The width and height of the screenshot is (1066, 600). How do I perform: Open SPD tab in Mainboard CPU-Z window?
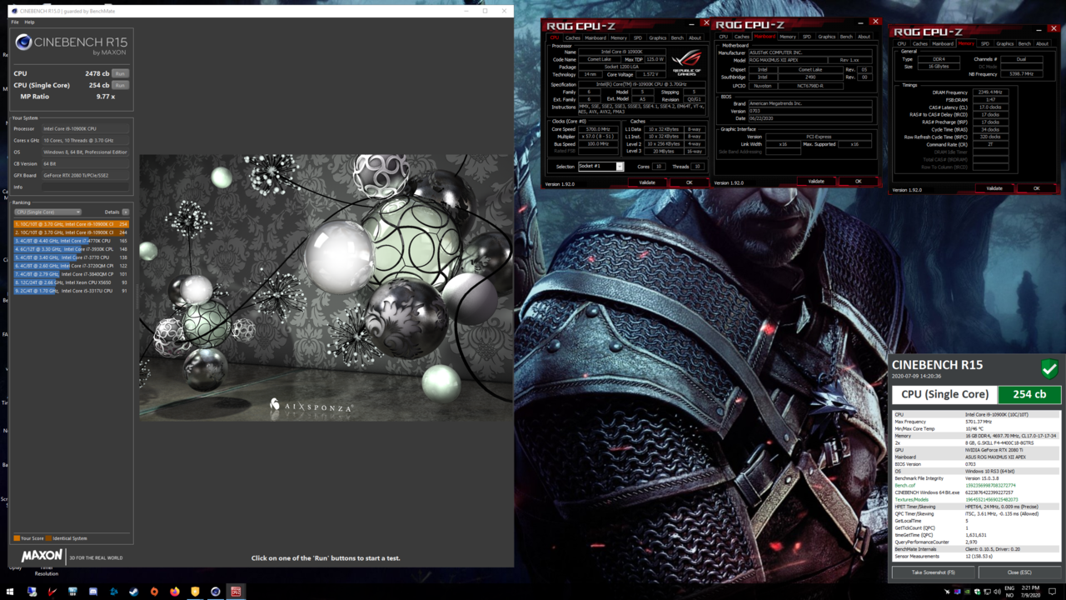point(807,37)
